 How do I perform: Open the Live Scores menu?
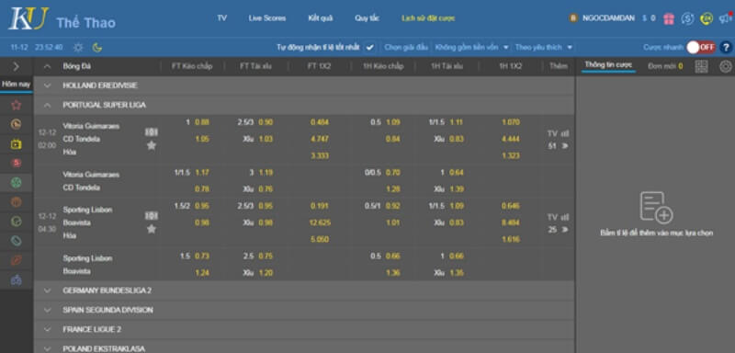tap(267, 18)
